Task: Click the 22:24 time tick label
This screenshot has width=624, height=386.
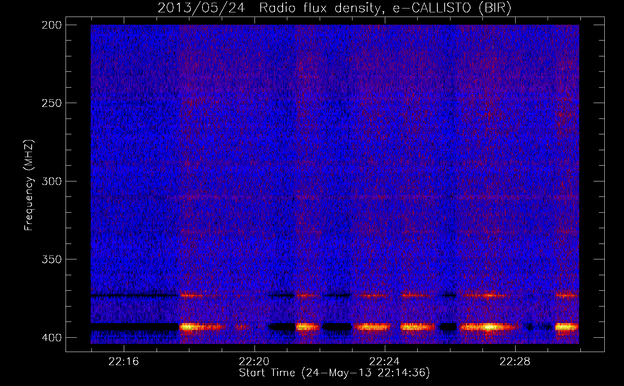Action: click(x=385, y=362)
